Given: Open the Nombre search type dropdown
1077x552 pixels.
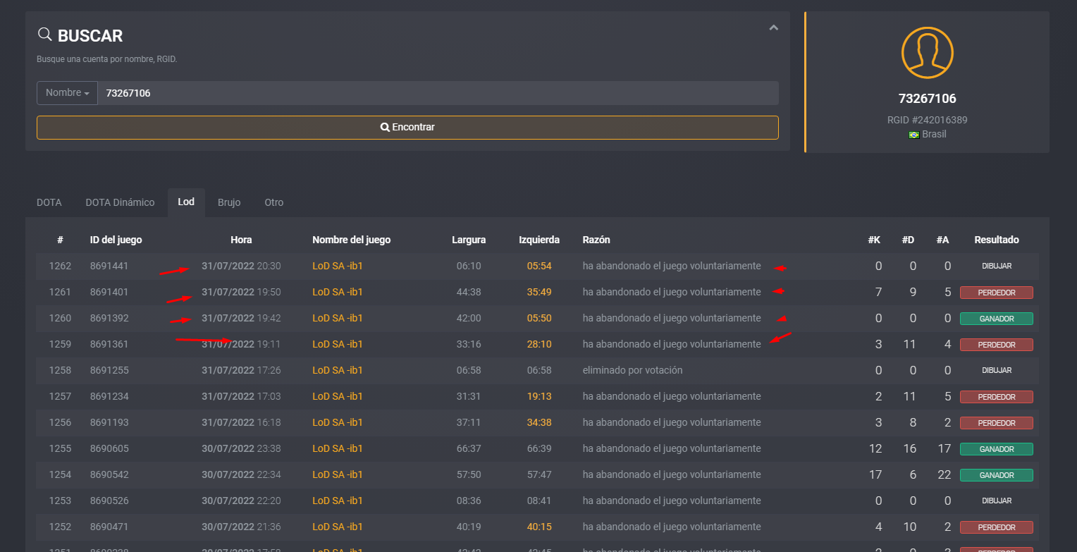Looking at the screenshot, I should click(67, 93).
